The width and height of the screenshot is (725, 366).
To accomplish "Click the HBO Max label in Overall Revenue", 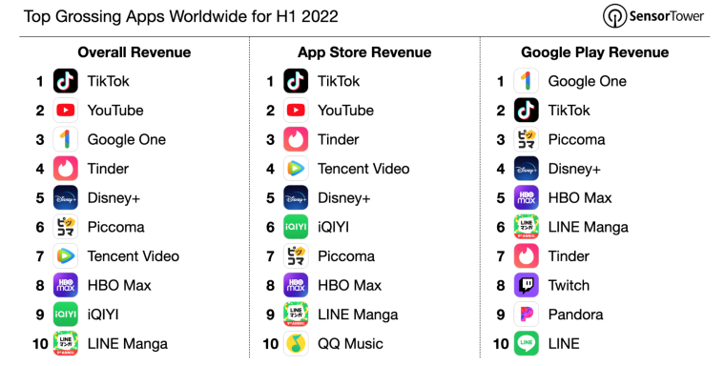I will [119, 285].
